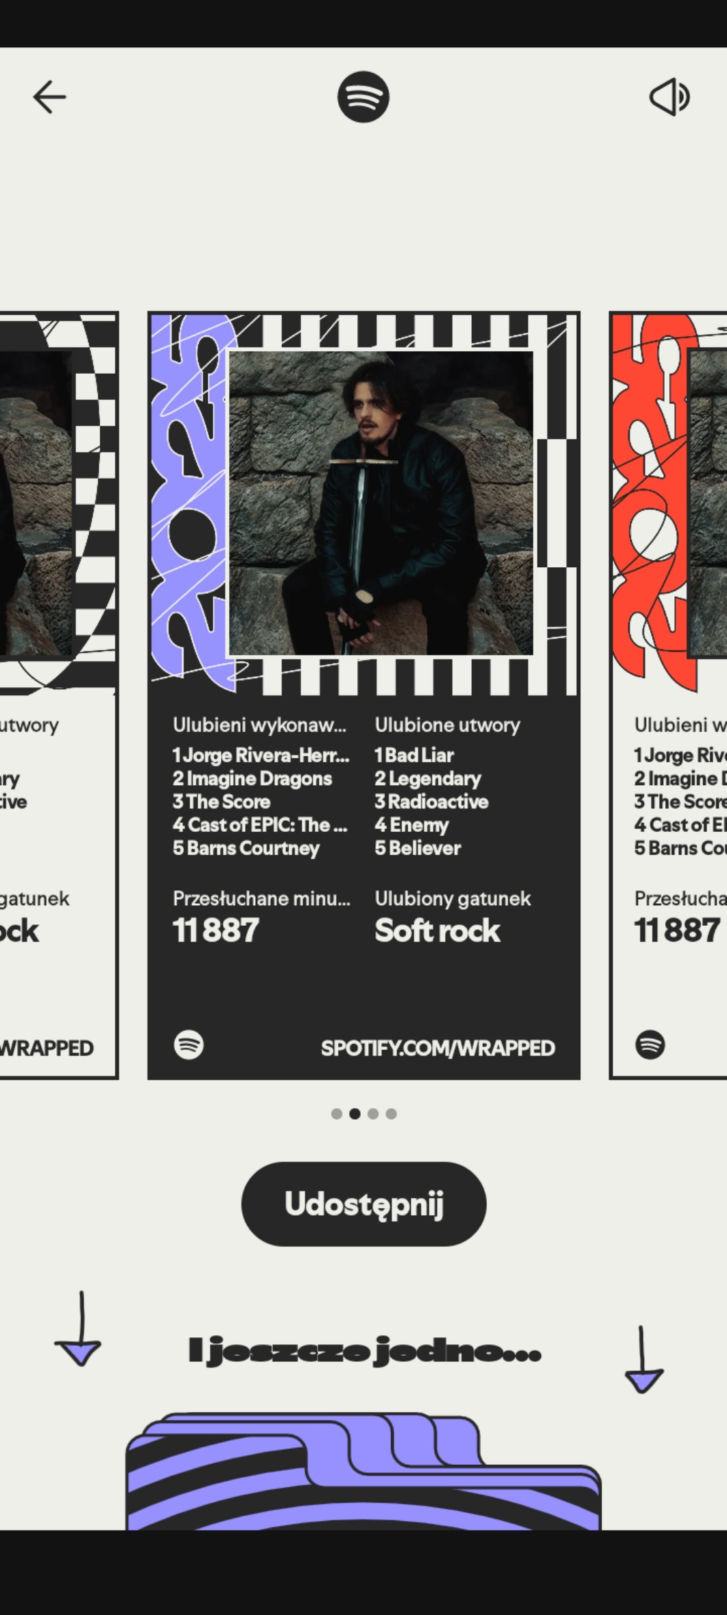This screenshot has width=727, height=1615.
Task: Mute sound with the speaker icon
Action: tap(670, 97)
